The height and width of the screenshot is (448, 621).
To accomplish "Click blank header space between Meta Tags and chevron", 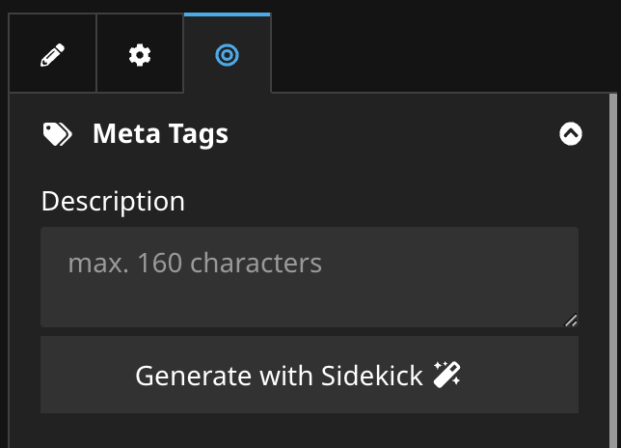I will coord(395,134).
